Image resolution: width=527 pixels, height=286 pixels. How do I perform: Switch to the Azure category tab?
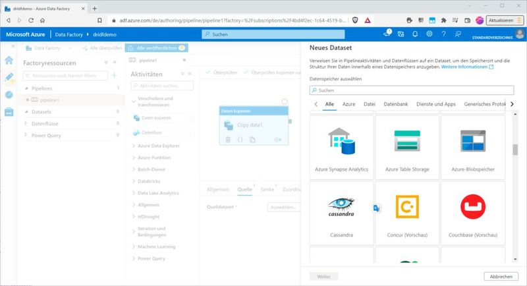(348, 104)
